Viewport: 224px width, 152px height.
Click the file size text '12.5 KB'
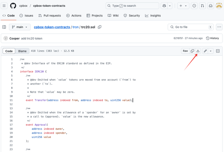pos(69,51)
